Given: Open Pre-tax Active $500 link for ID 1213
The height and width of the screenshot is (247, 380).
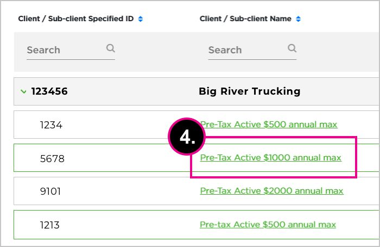Looking at the screenshot, I should pos(268,225).
